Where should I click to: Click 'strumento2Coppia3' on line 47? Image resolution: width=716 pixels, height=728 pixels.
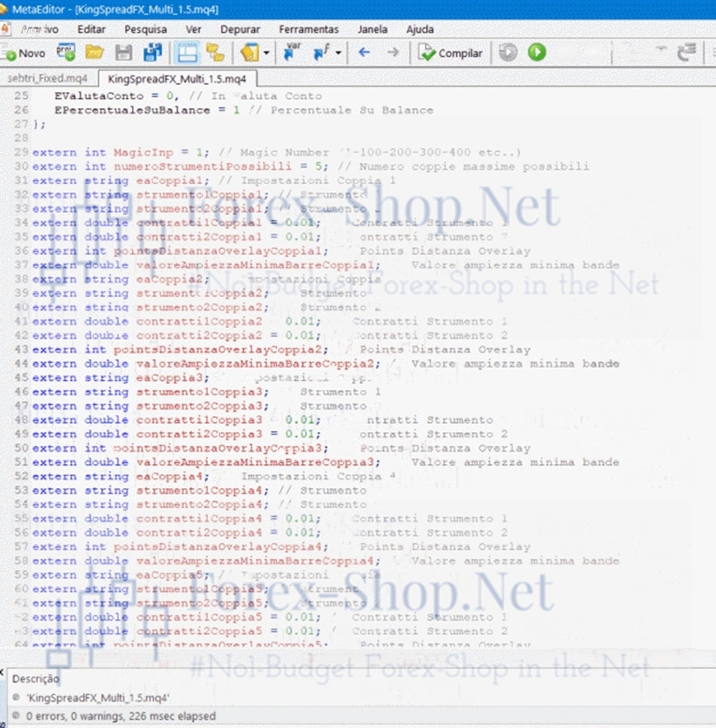pyautogui.click(x=200, y=406)
